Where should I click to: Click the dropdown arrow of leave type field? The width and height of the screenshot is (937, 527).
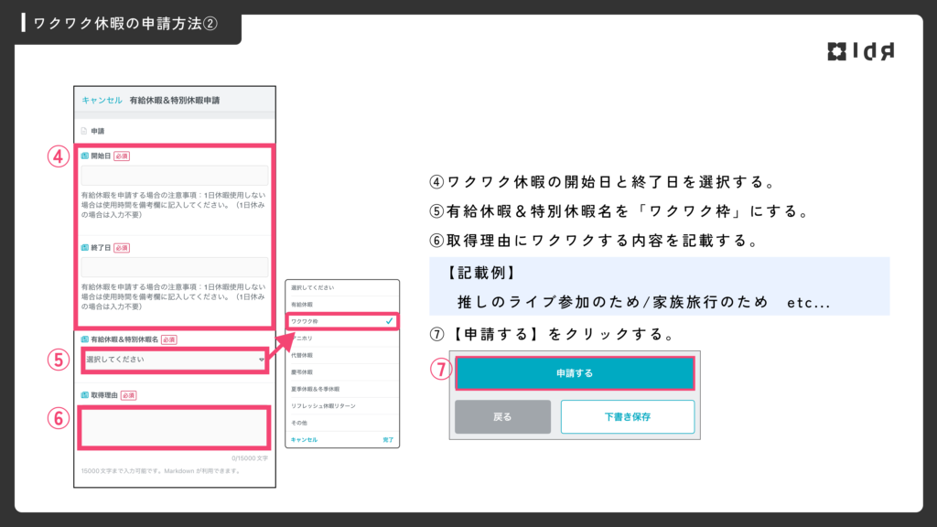(263, 360)
